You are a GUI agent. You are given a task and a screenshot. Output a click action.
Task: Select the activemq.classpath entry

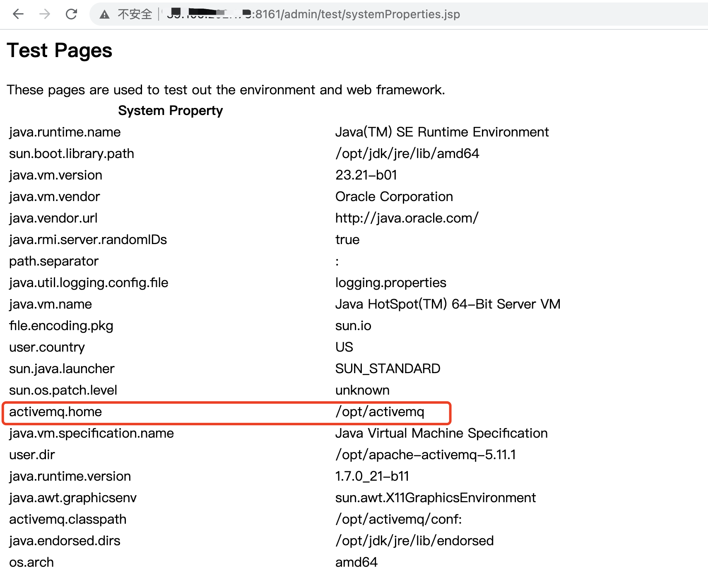pos(67,519)
